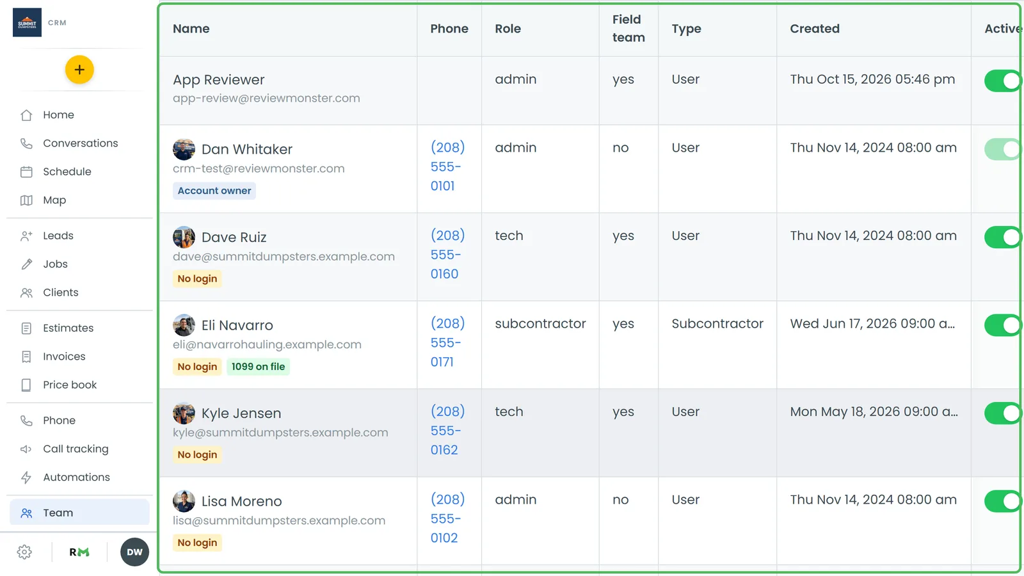Click the Team people icon
Image resolution: width=1024 pixels, height=576 pixels.
26,513
